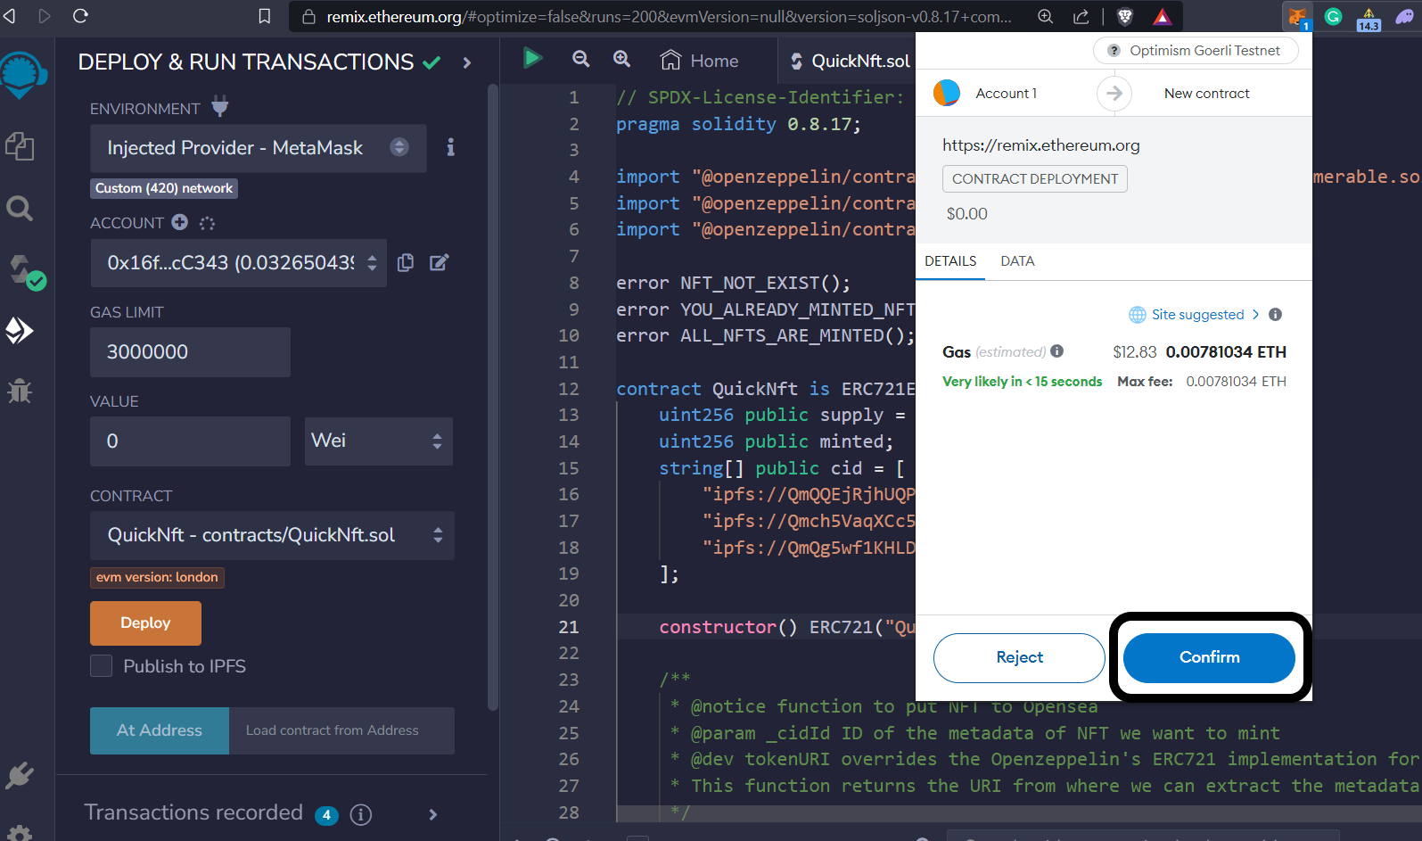Click the Site suggested gas link
Image resolution: width=1422 pixels, height=841 pixels.
[1196, 315]
